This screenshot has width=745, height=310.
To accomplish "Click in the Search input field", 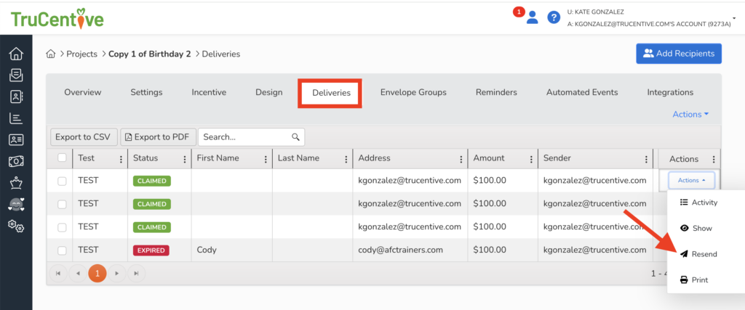I will point(246,136).
